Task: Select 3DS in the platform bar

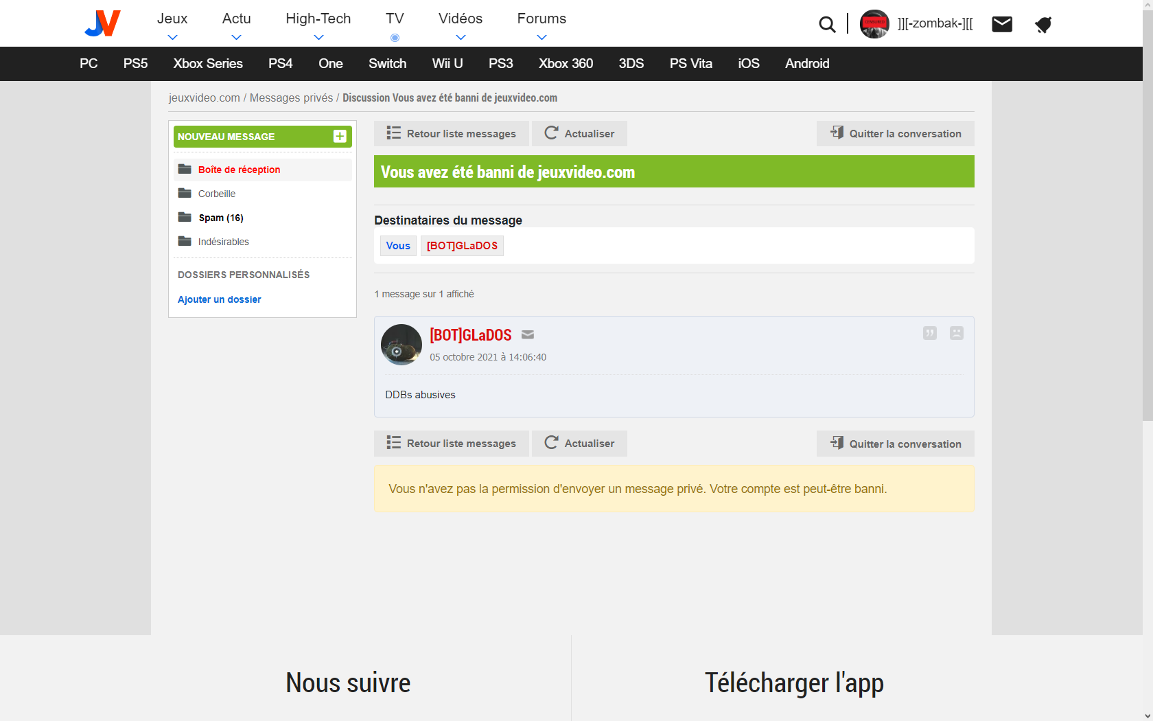Action: coord(631,64)
